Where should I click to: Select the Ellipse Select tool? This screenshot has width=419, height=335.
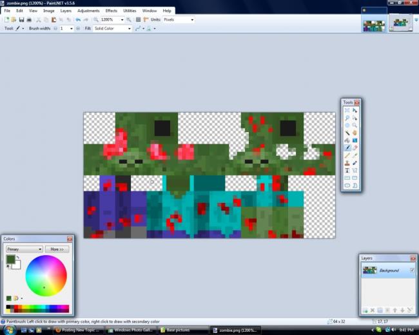click(x=347, y=125)
